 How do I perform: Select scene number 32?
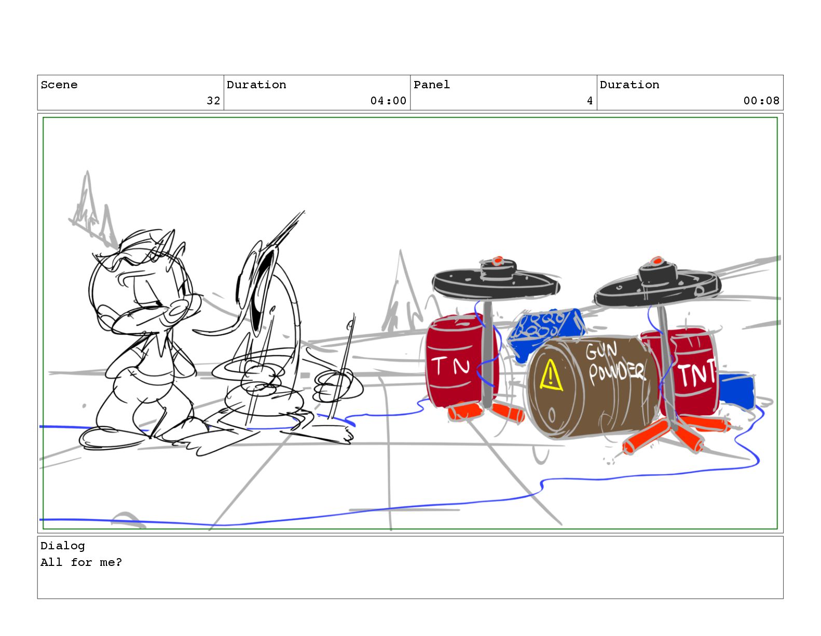tap(213, 101)
